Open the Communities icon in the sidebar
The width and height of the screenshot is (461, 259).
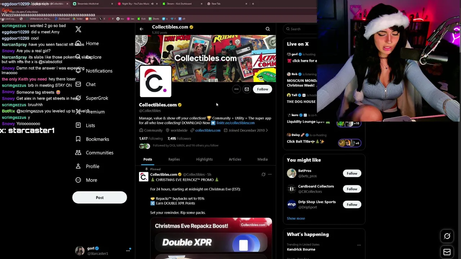click(78, 153)
